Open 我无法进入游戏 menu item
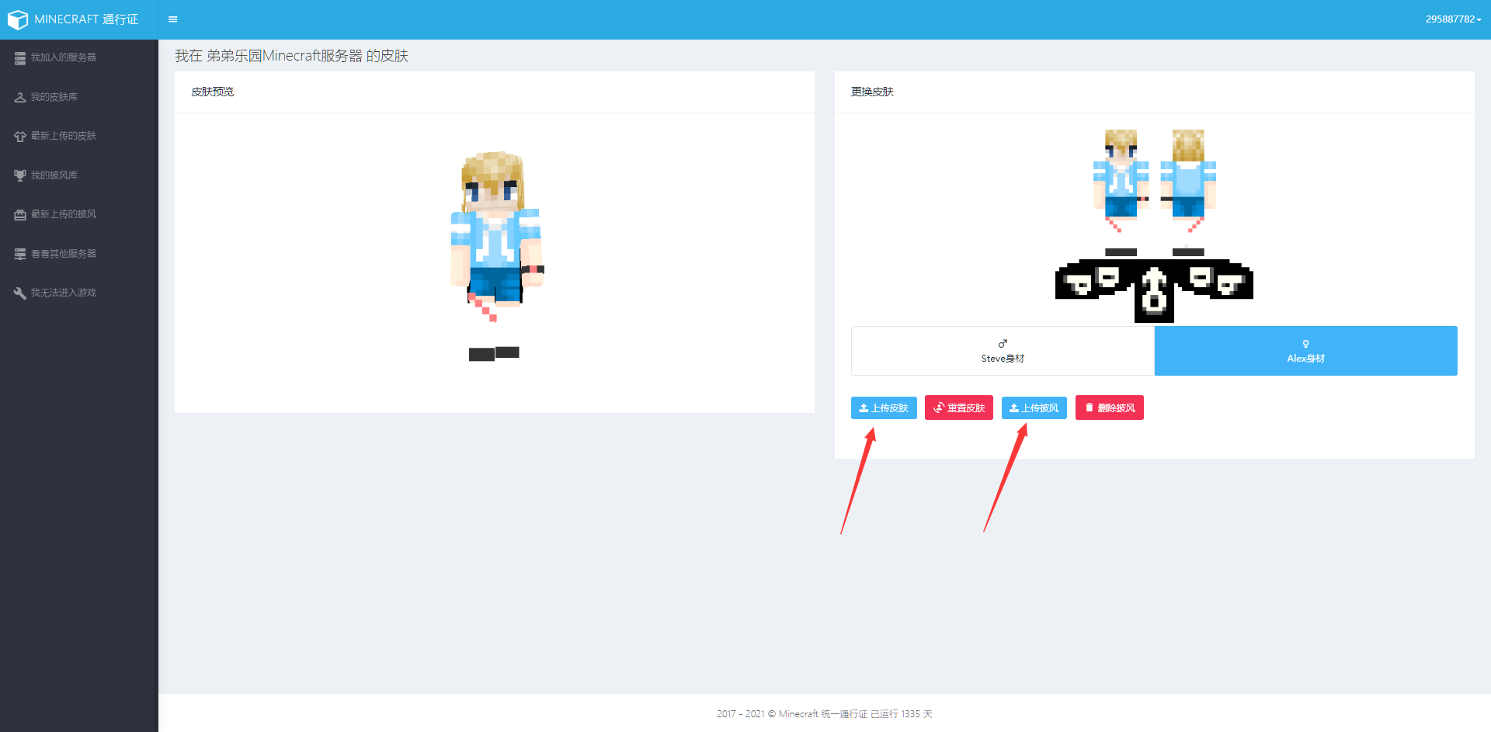Viewport: 1491px width, 732px height. [x=79, y=293]
